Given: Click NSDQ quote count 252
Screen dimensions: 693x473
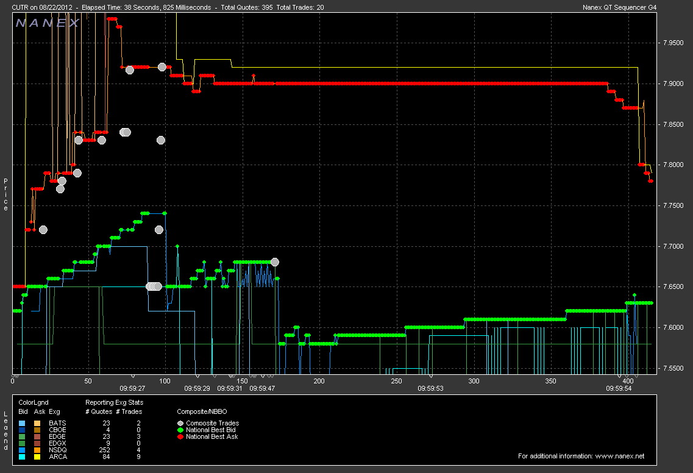Looking at the screenshot, I should (105, 450).
